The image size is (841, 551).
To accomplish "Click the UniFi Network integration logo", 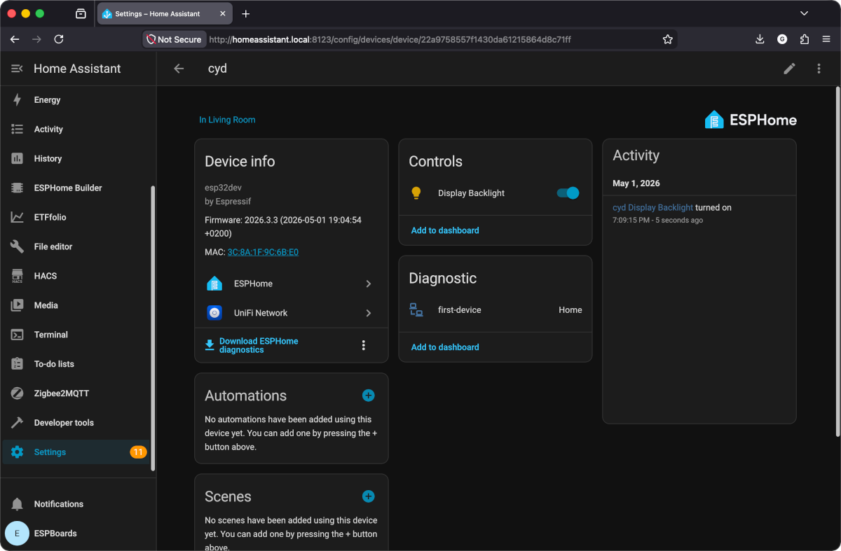I will pos(214,313).
